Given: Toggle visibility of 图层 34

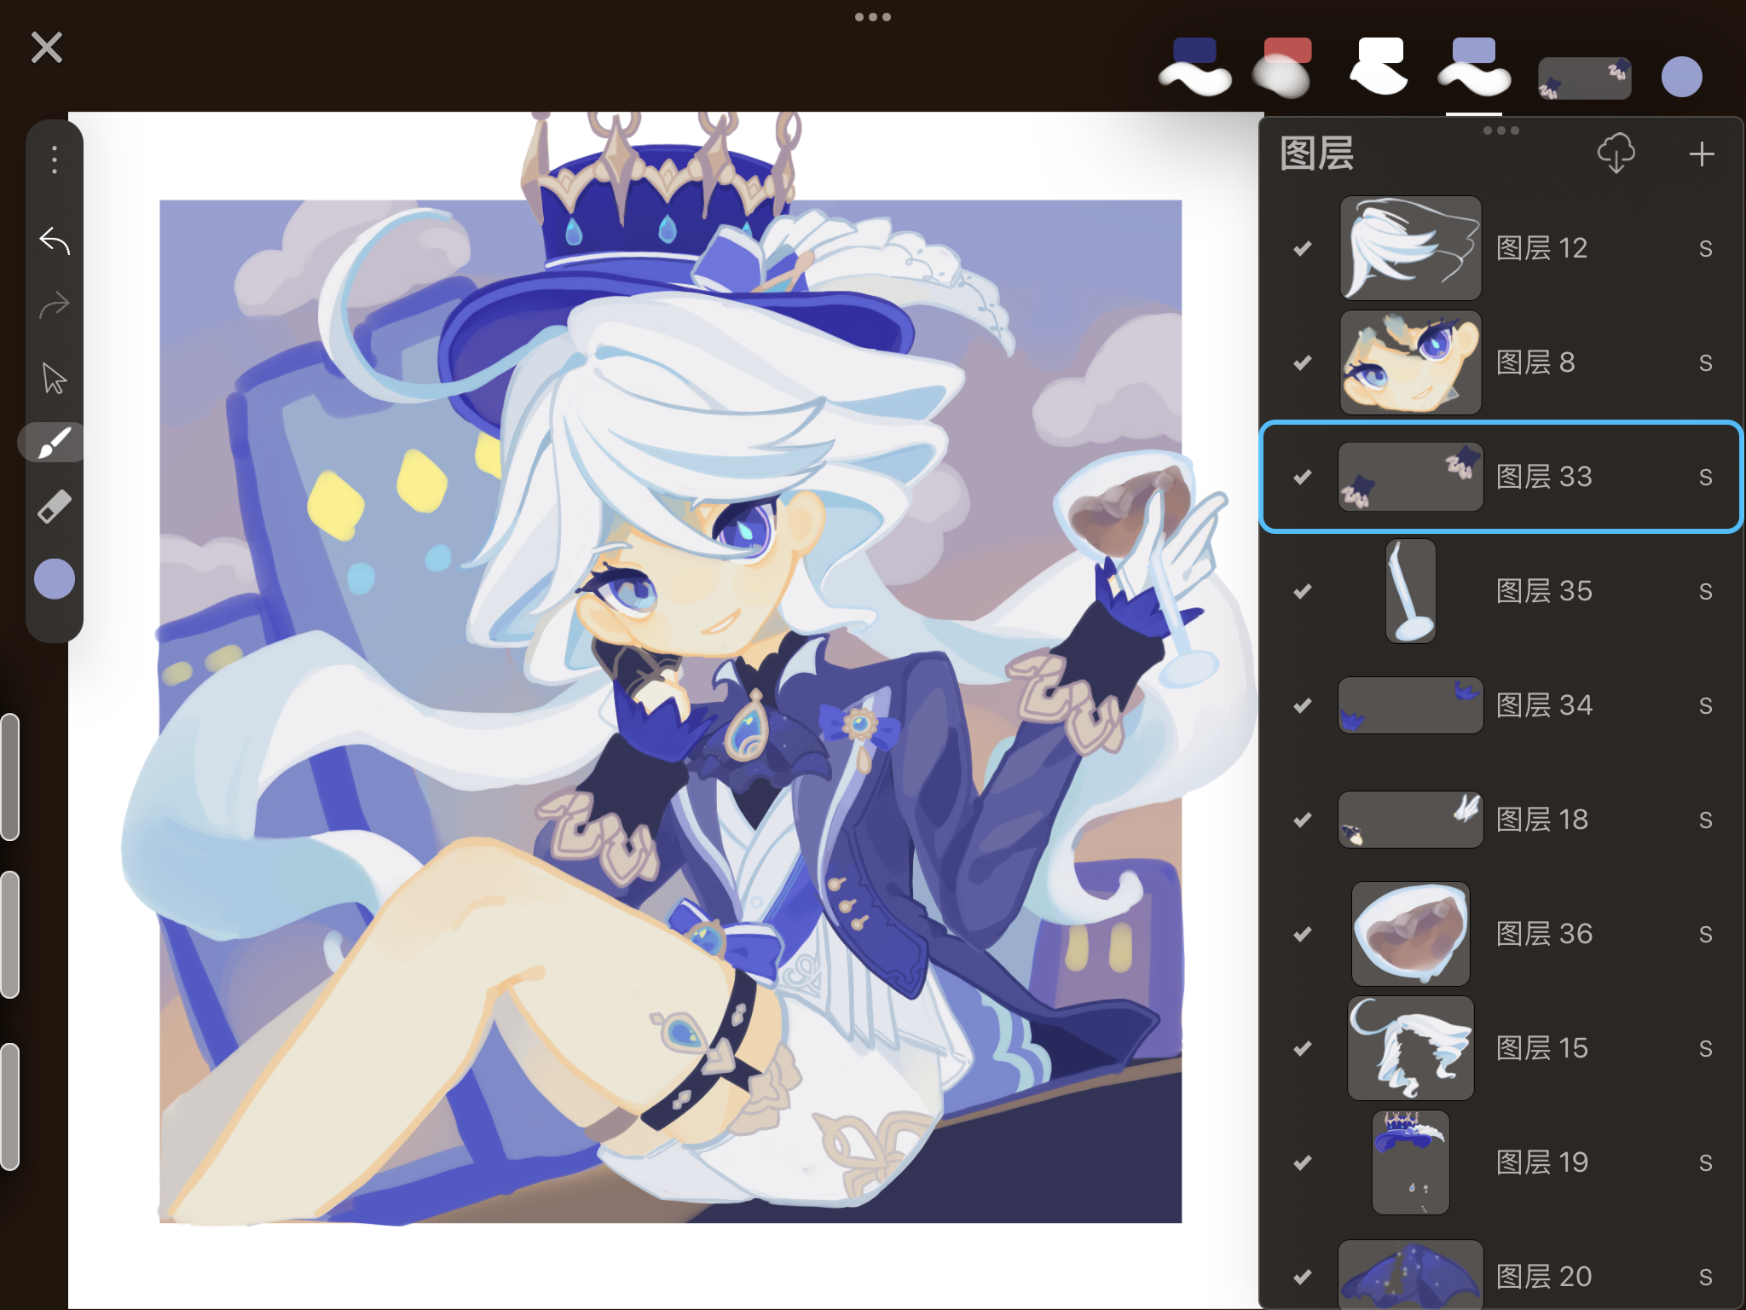Looking at the screenshot, I should [1303, 705].
